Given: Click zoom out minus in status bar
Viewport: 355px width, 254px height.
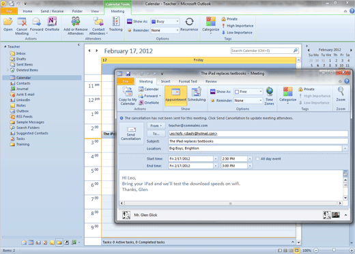Looking at the screenshot, I should point(316,251).
